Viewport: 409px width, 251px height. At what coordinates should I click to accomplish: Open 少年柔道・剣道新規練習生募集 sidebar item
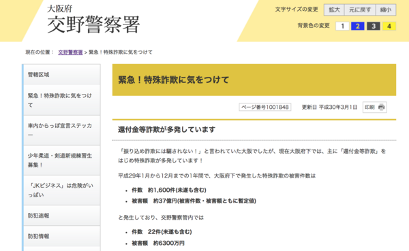pyautogui.click(x=62, y=160)
